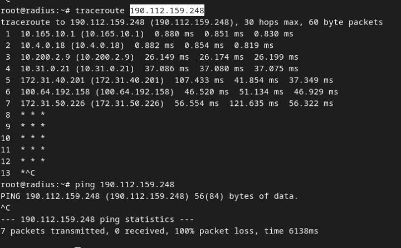Click the 'ping statistics' summary header line

97,220
